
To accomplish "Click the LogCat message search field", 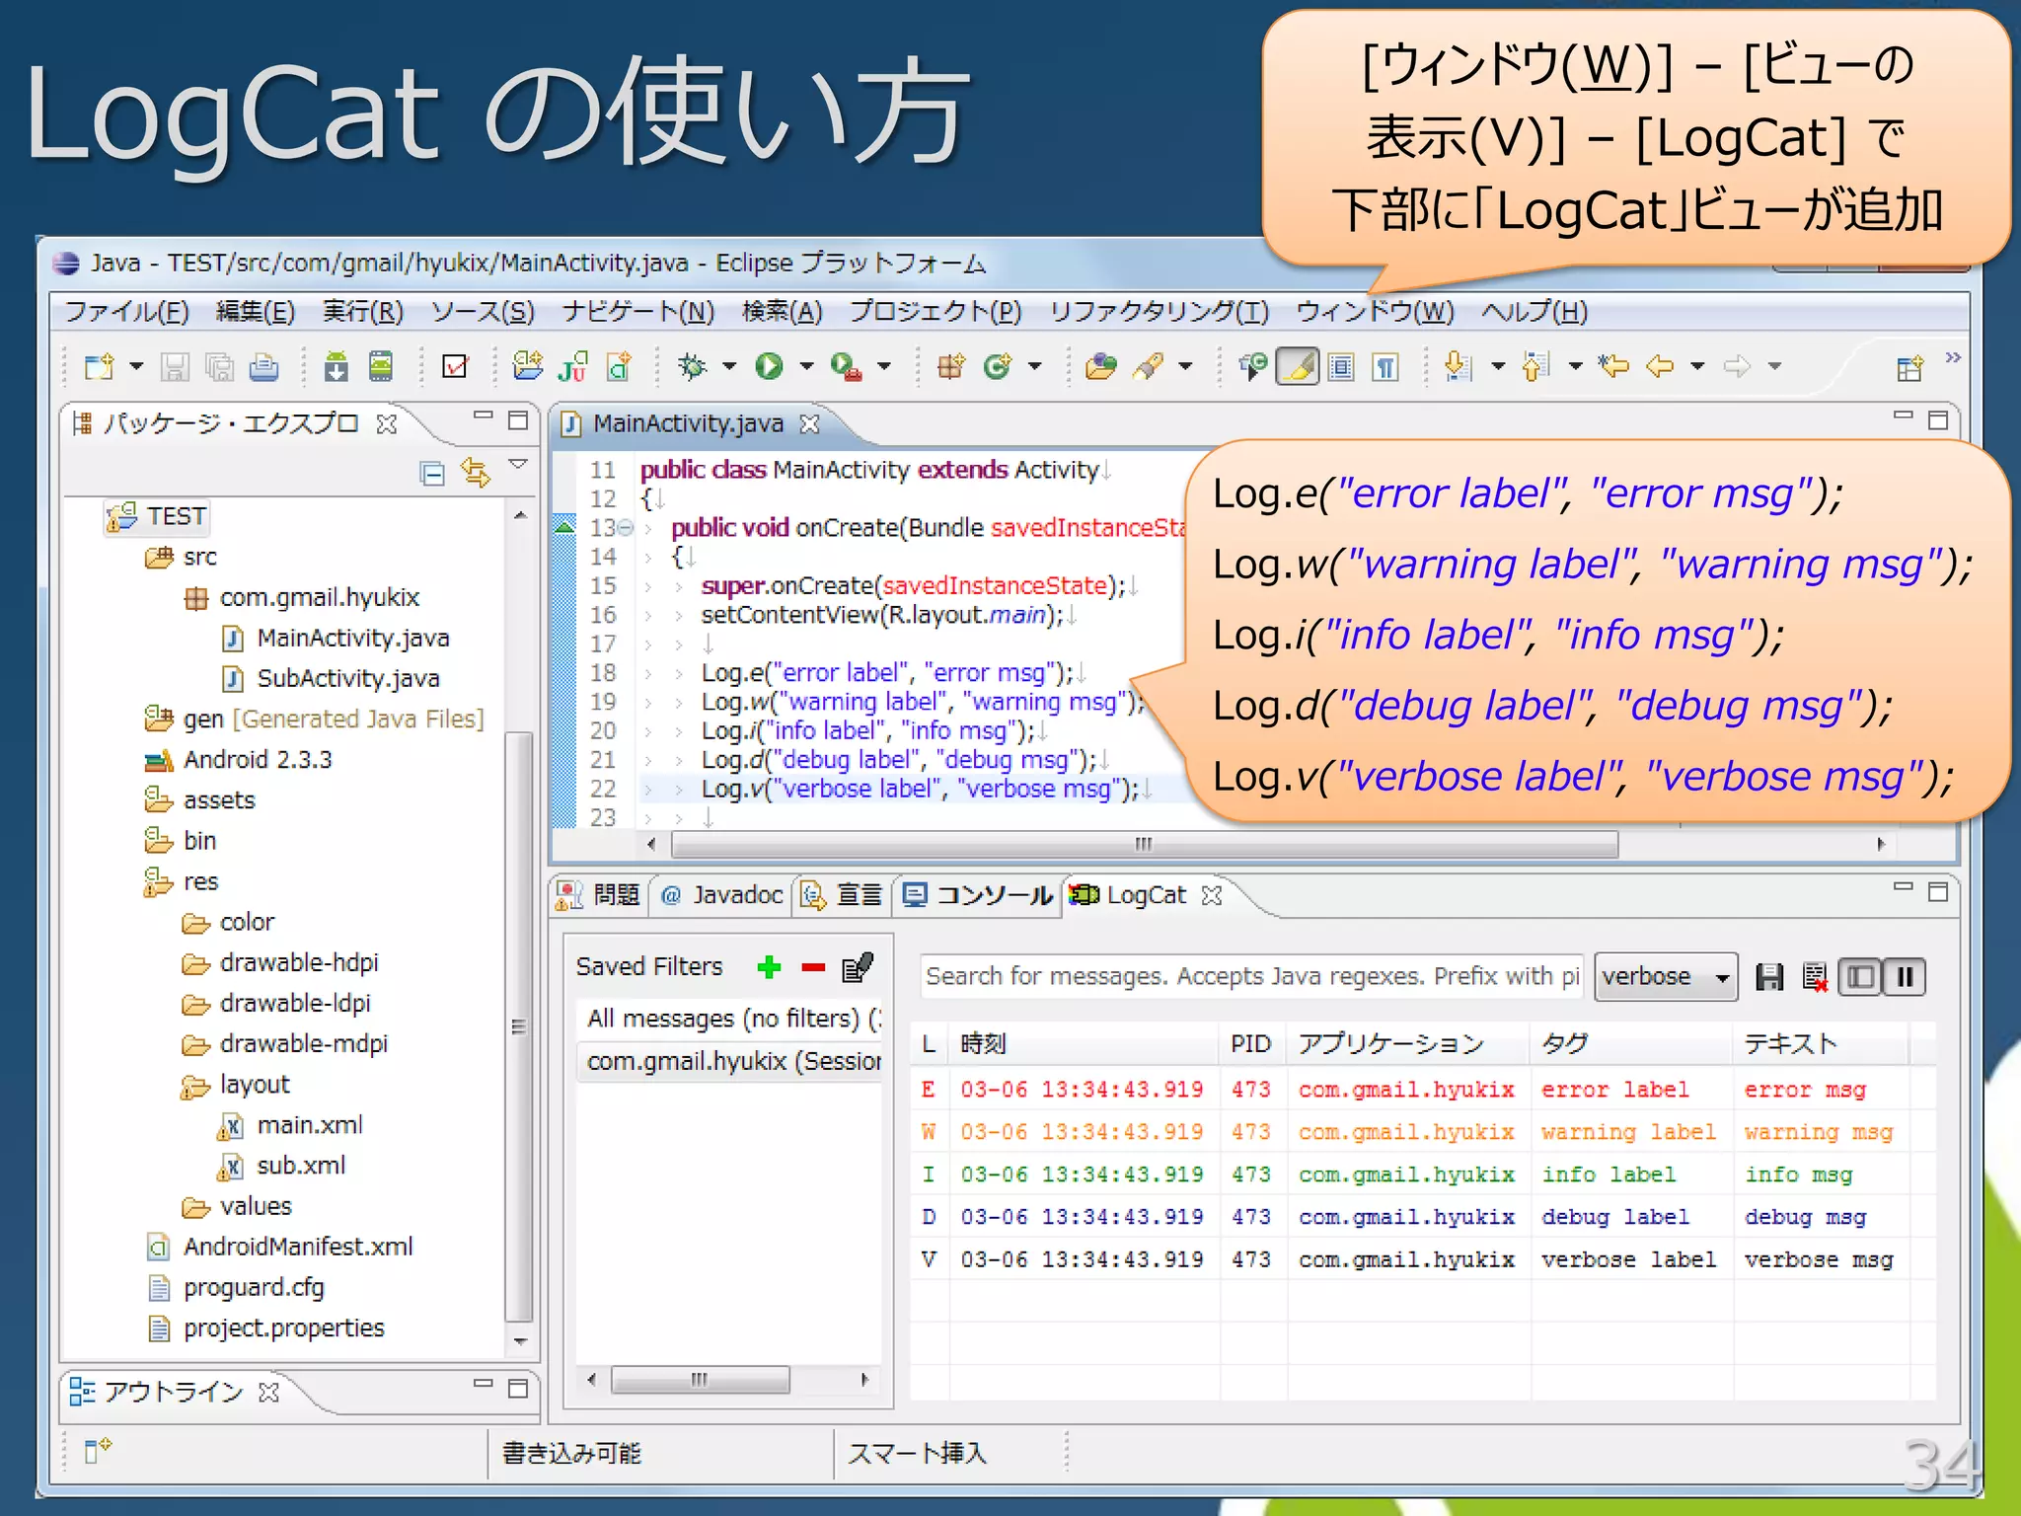I will coord(1251,977).
